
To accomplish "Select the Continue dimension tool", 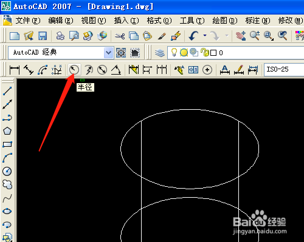I will [162, 70].
